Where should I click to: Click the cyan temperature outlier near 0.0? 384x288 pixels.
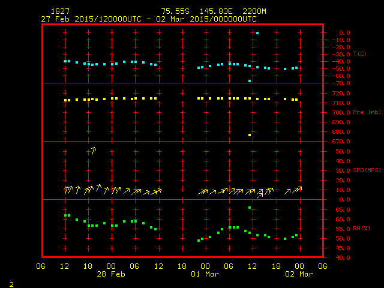pos(257,33)
